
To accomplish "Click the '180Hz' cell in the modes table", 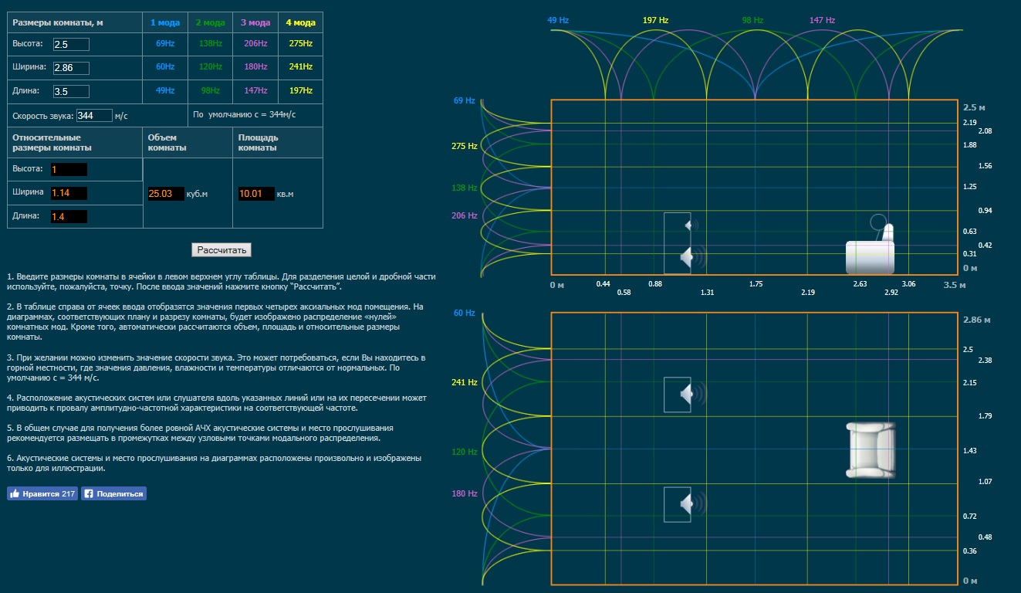I will (255, 67).
